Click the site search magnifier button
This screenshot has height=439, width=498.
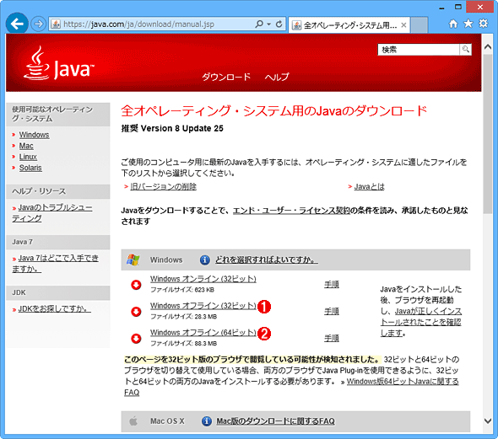[466, 50]
